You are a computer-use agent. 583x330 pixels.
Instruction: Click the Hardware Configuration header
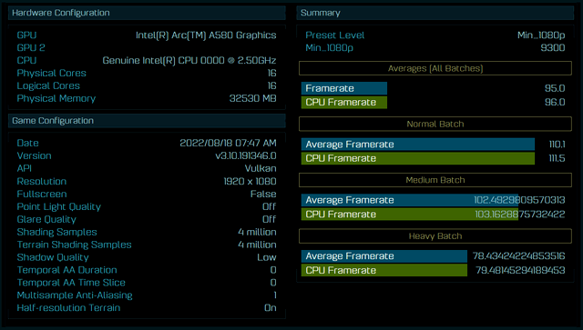coord(147,13)
